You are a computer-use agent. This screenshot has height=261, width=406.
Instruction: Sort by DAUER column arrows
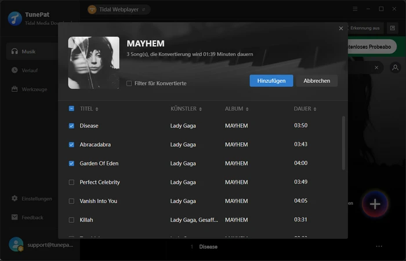(x=315, y=109)
